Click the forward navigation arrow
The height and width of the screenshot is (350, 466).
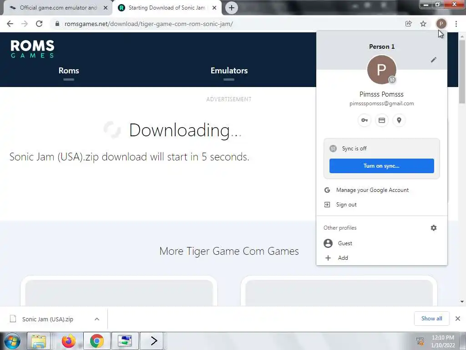[x=25, y=24]
